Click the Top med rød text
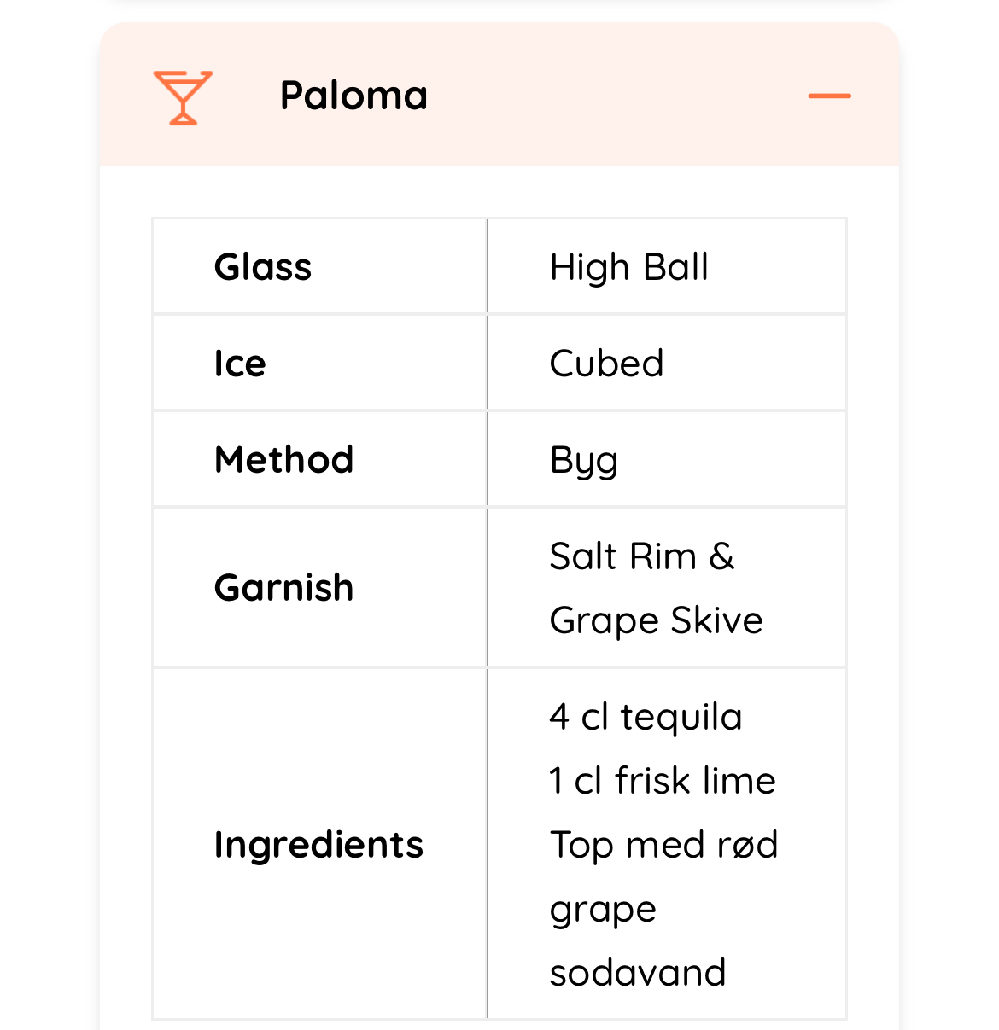The width and height of the screenshot is (999, 1030). pos(663,845)
